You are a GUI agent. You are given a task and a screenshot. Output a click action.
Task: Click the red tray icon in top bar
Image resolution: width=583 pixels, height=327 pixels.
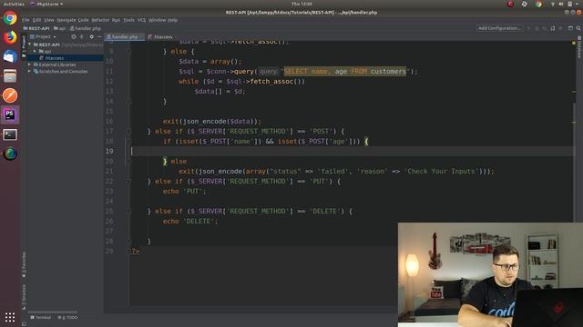(510, 4)
